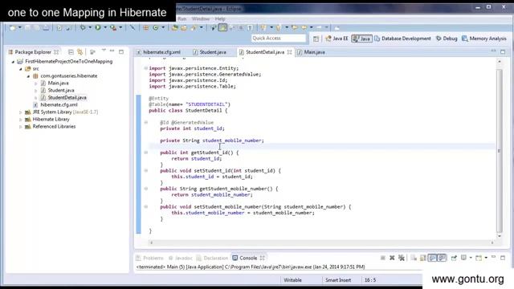Click Collapse All in Package Explorer

click(71, 51)
